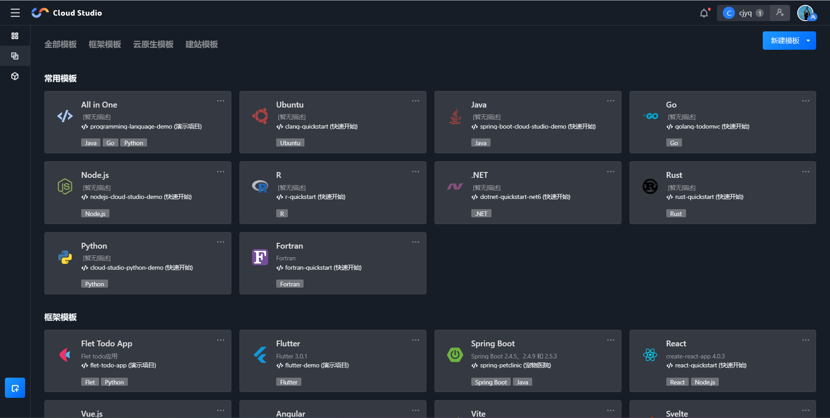This screenshot has height=418, width=830.
Task: Open the Rust card three-dot menu
Action: [806, 172]
